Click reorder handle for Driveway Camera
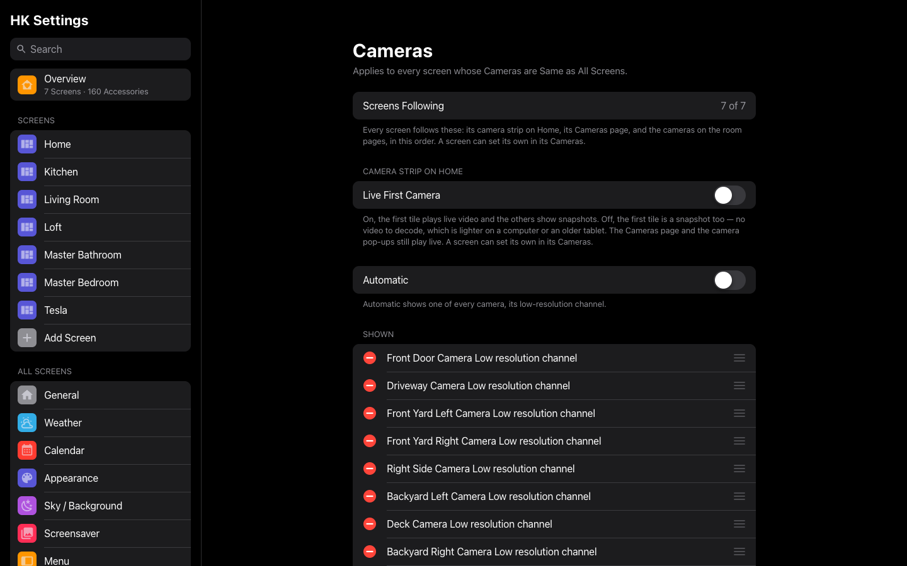 [739, 386]
